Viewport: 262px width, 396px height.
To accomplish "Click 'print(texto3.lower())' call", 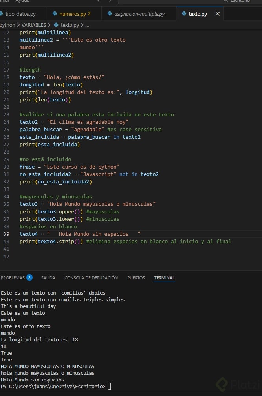I will pyautogui.click(x=51, y=219).
